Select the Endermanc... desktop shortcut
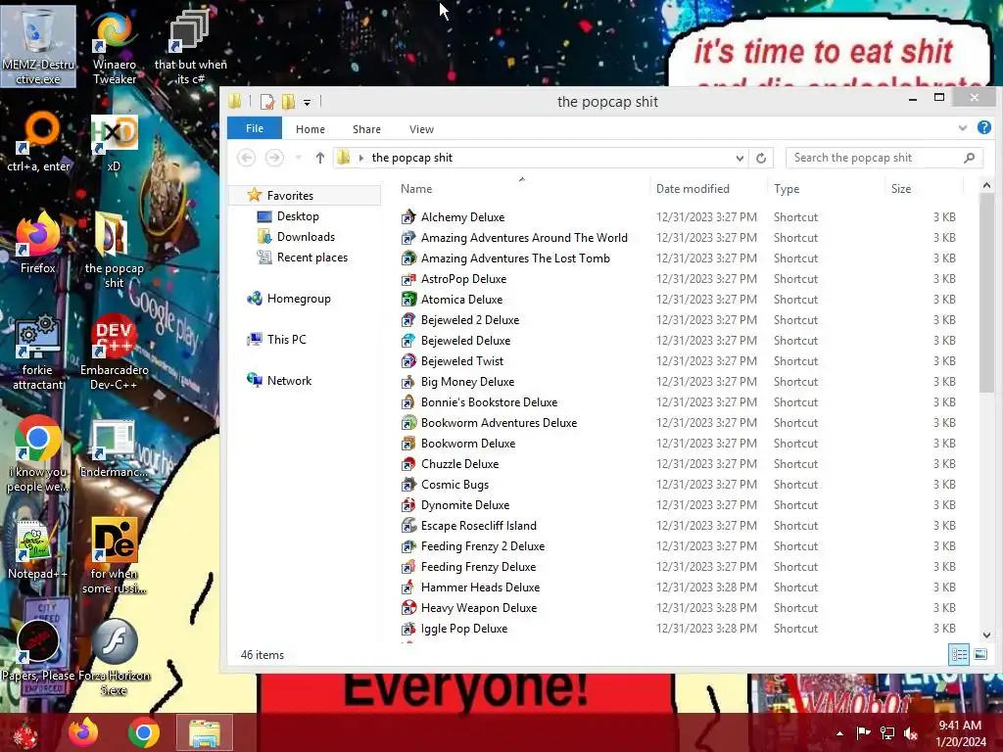 (x=114, y=447)
